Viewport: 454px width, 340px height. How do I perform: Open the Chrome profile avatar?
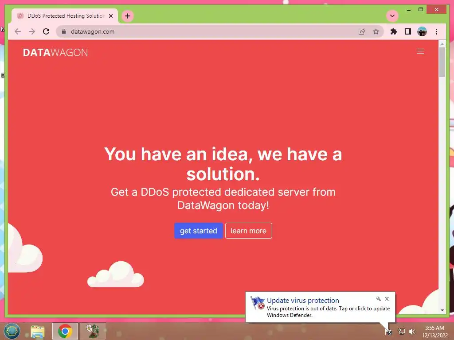[422, 31]
